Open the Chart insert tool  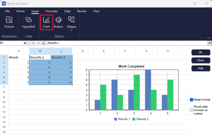point(46,22)
